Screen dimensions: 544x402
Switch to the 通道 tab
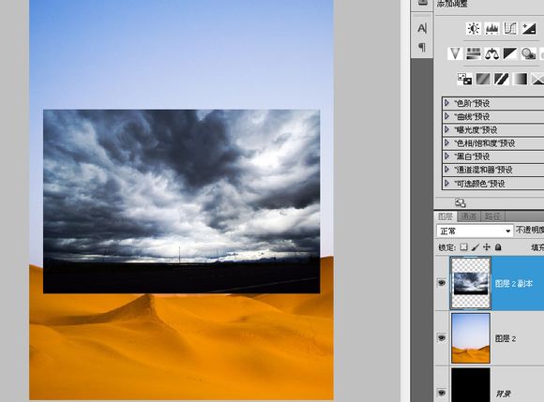click(469, 216)
